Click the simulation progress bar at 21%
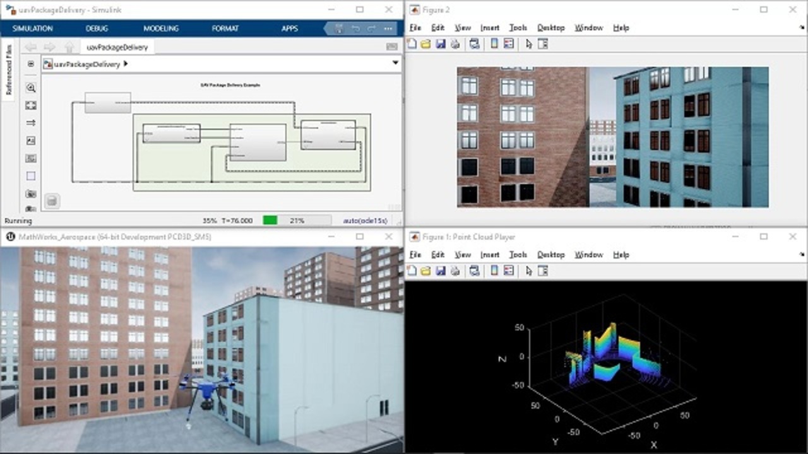Screen dimensions: 808x454 click(297, 221)
